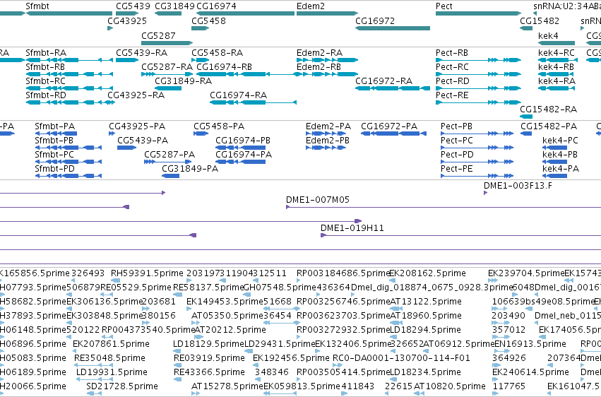
Task: Select the LD19931.5prime EST label
Action: [112, 372]
